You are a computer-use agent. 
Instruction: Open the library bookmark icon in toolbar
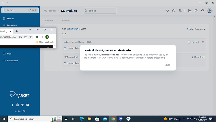(x=196, y=11)
